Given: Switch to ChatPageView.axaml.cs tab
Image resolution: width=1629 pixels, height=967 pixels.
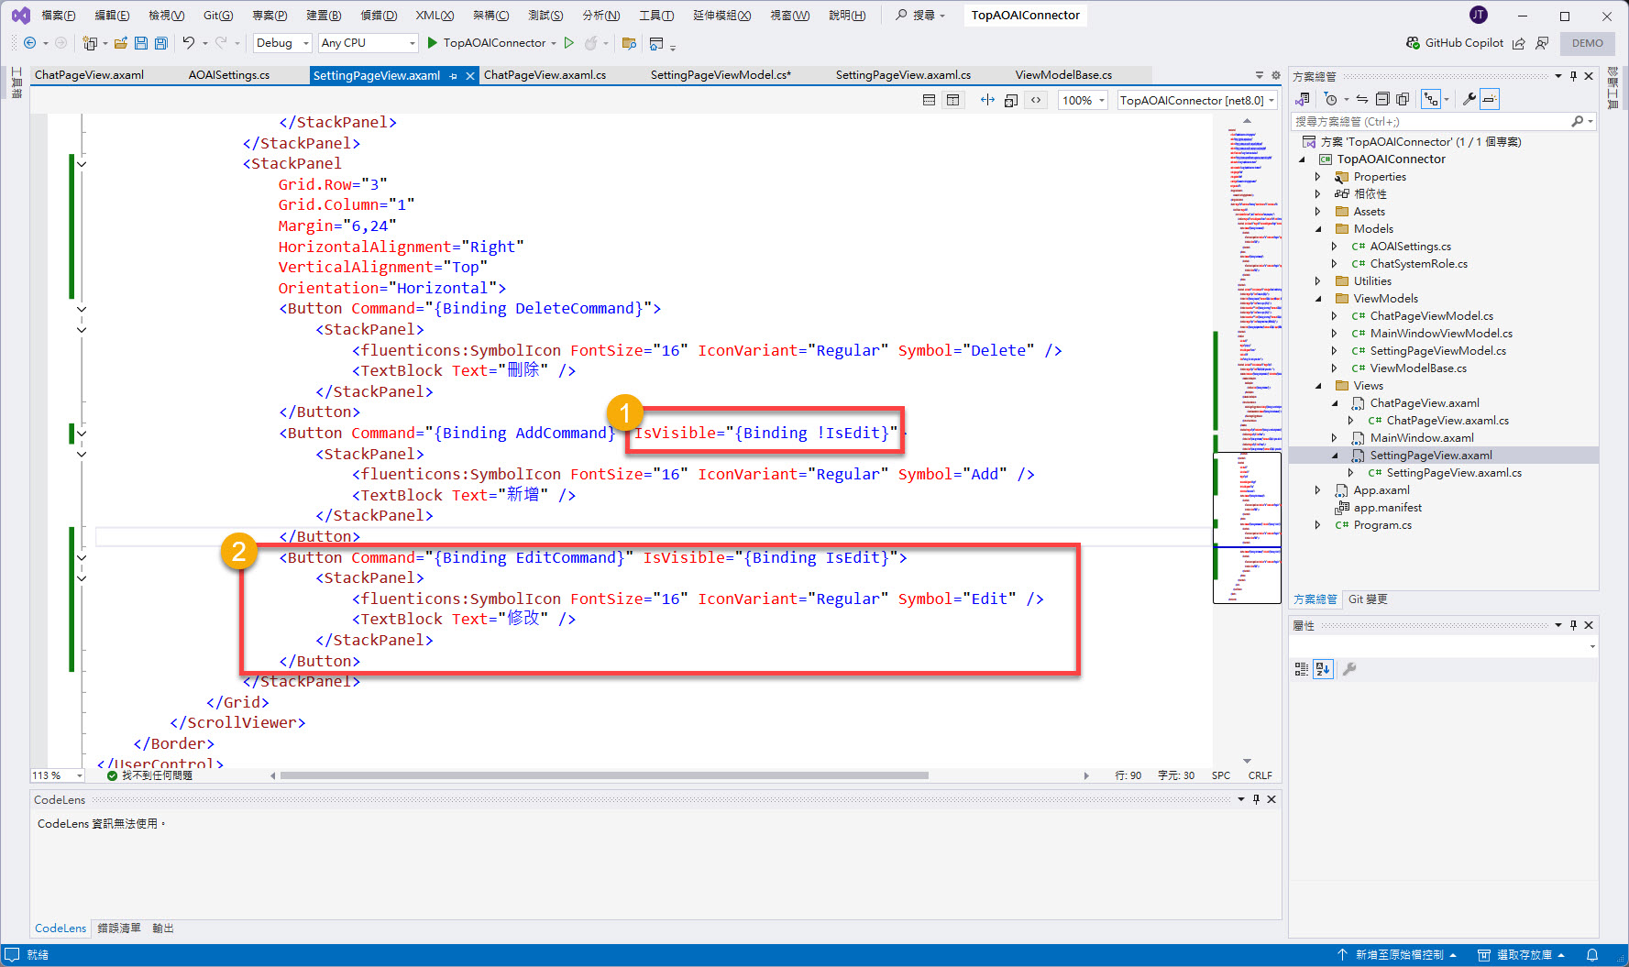Looking at the screenshot, I should click(x=545, y=75).
